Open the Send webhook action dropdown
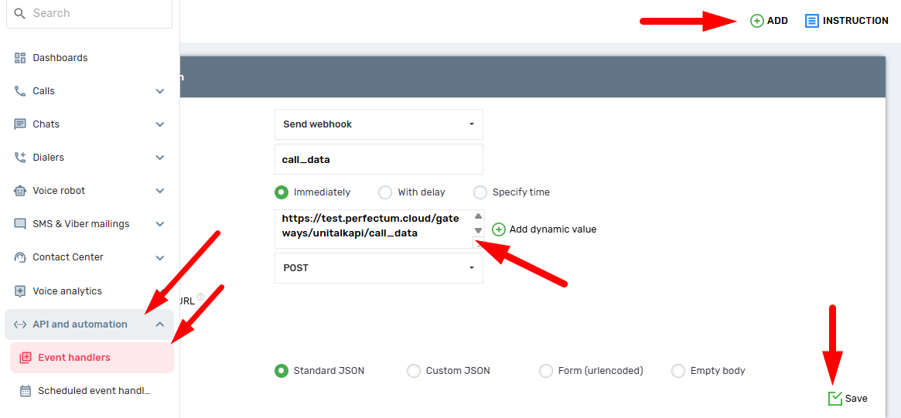901x418 pixels. (379, 124)
